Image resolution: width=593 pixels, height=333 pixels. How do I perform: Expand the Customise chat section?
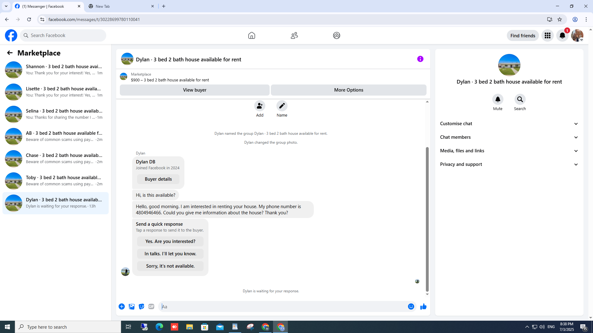tap(509, 124)
